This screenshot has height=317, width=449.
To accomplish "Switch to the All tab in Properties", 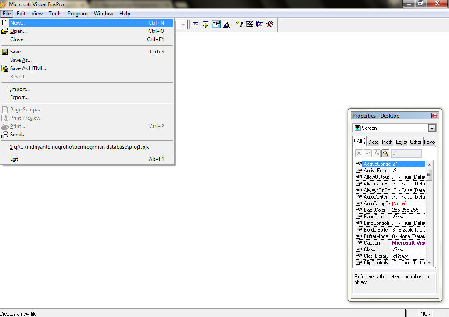I will coord(359,141).
